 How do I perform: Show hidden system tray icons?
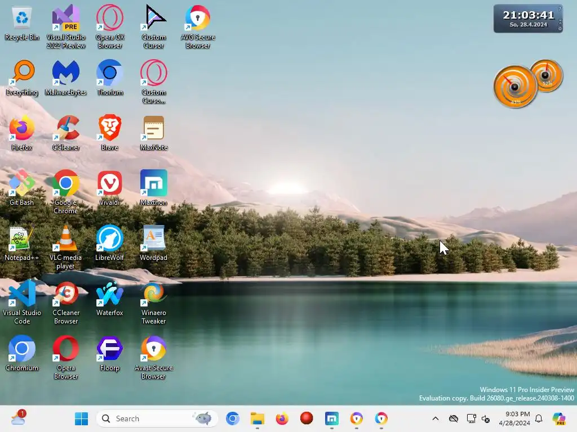tap(436, 418)
